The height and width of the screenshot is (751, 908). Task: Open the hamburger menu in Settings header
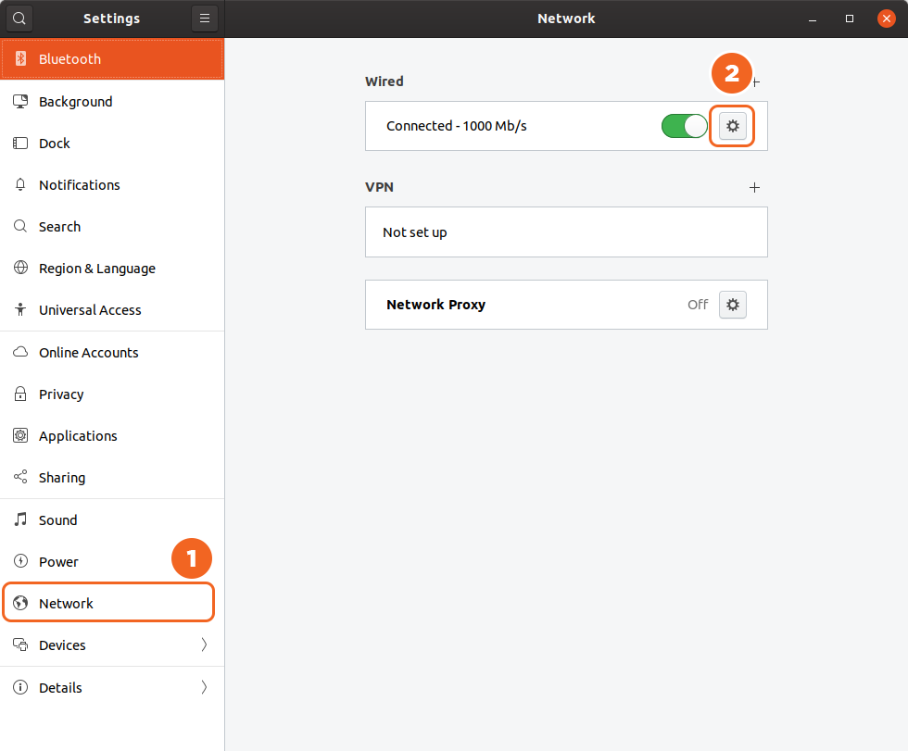point(204,19)
